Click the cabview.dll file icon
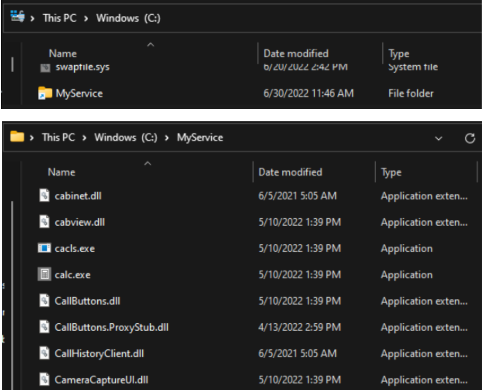The image size is (482, 390). (45, 222)
